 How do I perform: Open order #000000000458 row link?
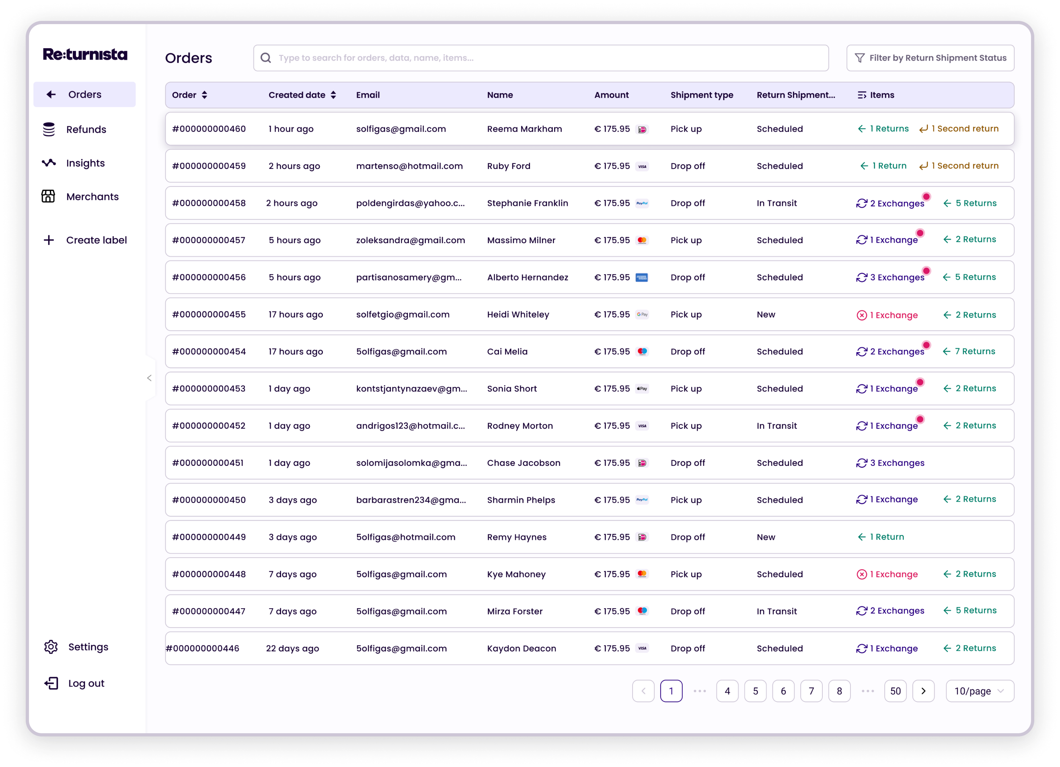coord(209,203)
